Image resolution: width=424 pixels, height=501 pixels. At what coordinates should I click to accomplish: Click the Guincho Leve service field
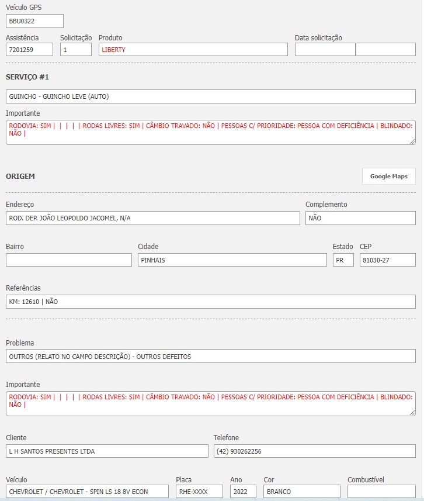point(210,96)
